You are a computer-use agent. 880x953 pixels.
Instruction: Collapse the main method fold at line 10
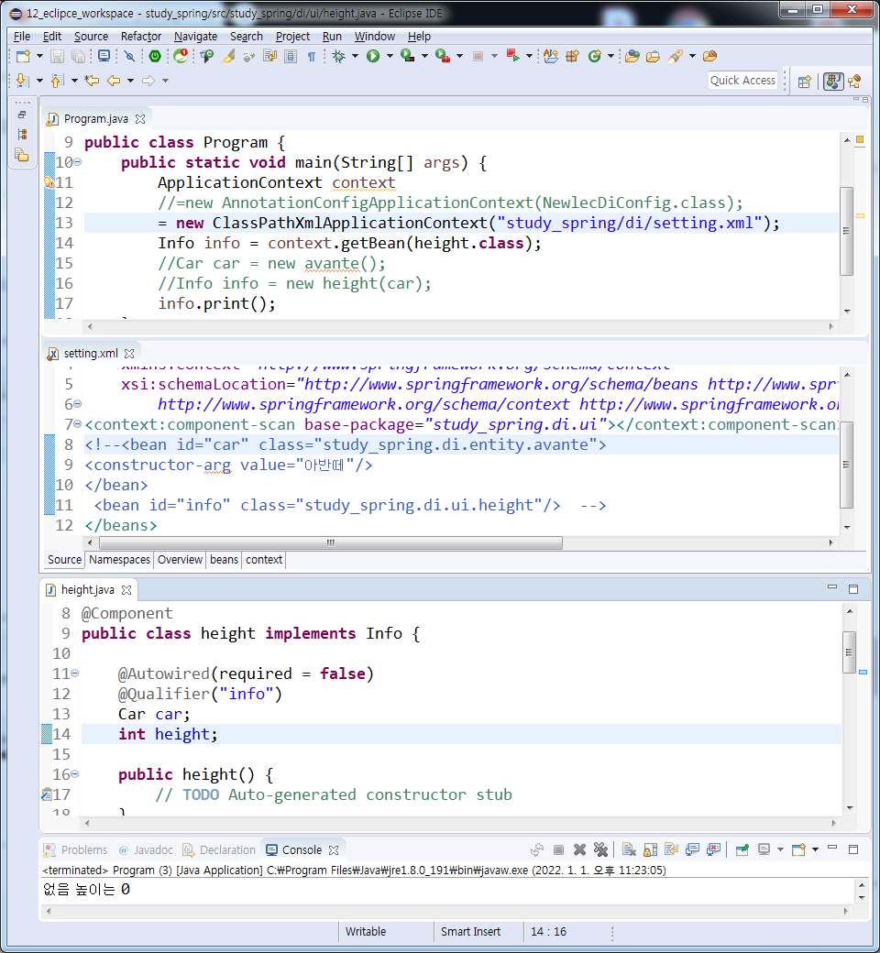coord(78,162)
